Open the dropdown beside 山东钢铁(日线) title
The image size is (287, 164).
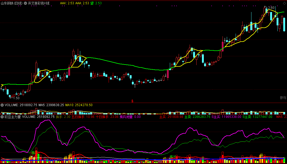point(25,3)
